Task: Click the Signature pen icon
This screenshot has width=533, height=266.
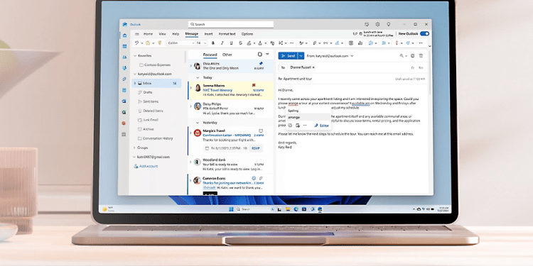Action: coord(337,43)
